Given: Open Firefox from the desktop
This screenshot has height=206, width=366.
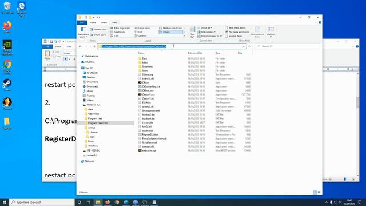Looking at the screenshot, I should (7, 27).
